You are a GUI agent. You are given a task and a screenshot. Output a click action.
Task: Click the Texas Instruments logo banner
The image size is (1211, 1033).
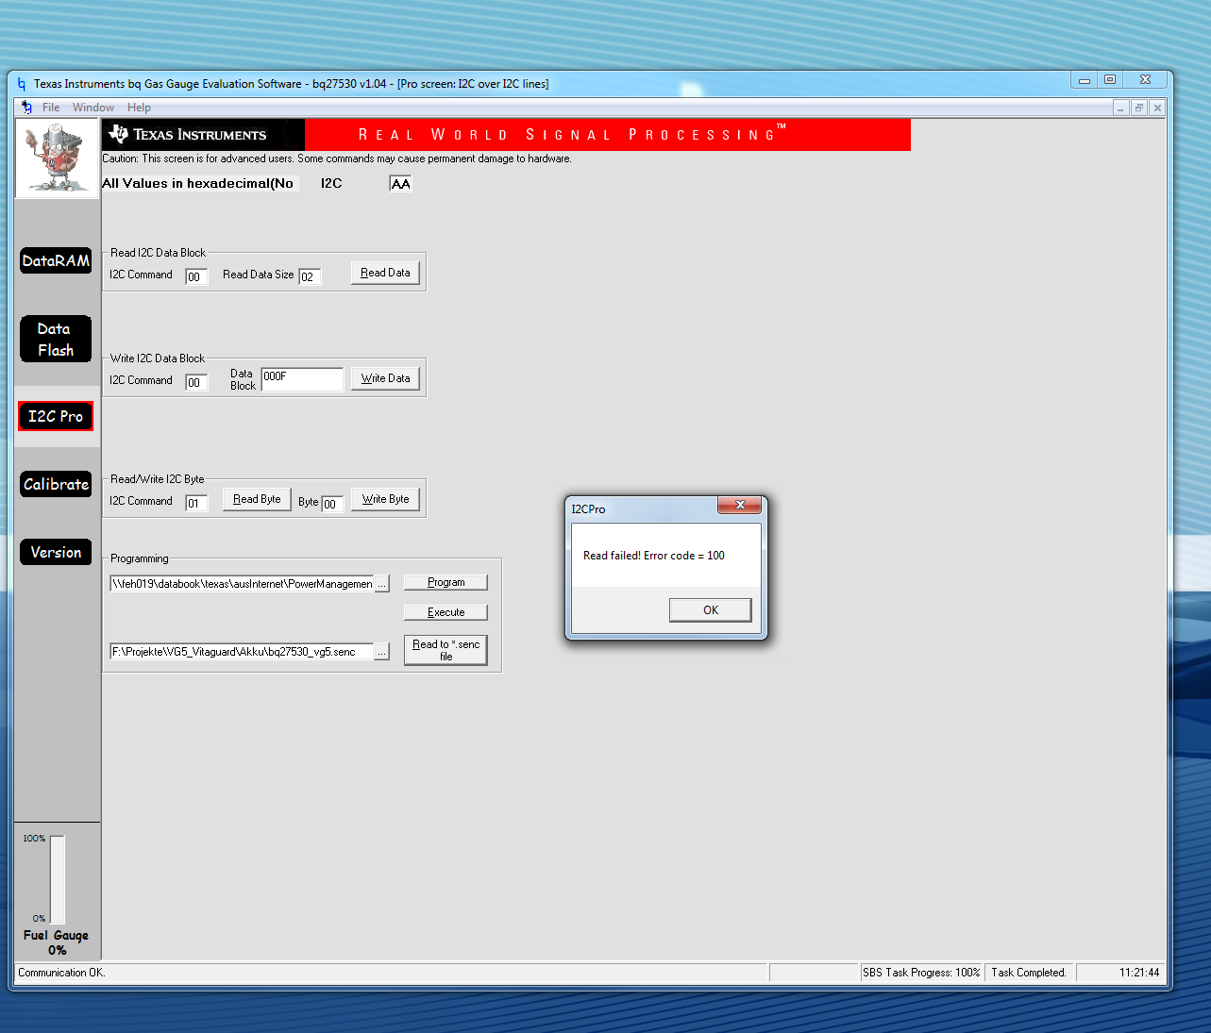[x=203, y=135]
